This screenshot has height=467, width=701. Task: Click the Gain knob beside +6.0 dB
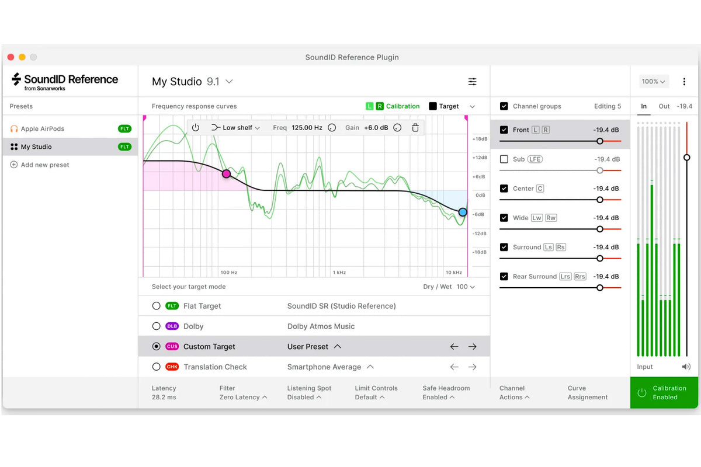pyautogui.click(x=397, y=127)
